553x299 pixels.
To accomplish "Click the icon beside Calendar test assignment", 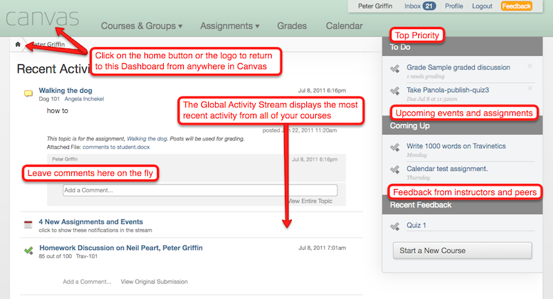I will point(395,170).
